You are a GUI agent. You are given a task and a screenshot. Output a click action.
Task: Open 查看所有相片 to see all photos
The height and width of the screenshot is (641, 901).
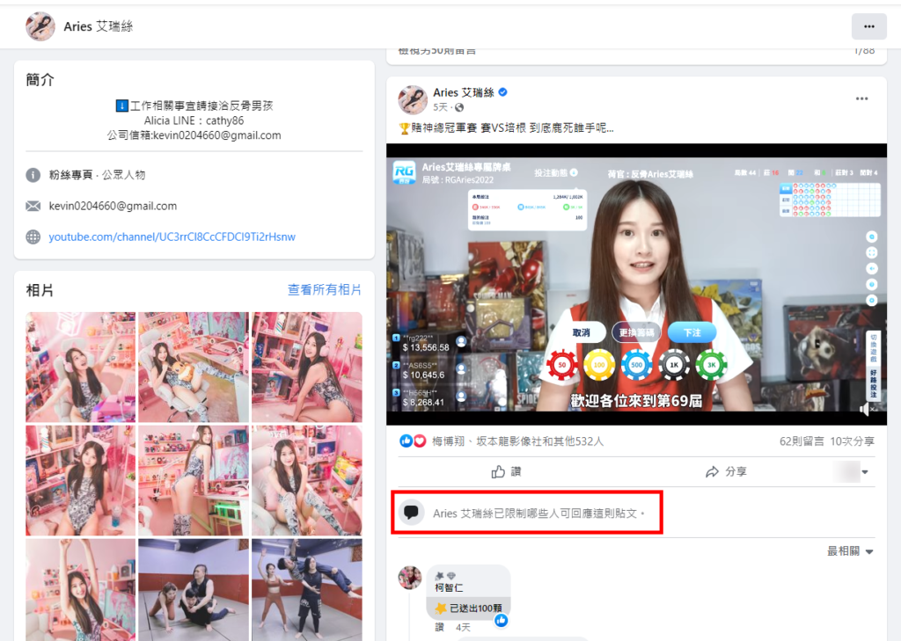coord(324,290)
